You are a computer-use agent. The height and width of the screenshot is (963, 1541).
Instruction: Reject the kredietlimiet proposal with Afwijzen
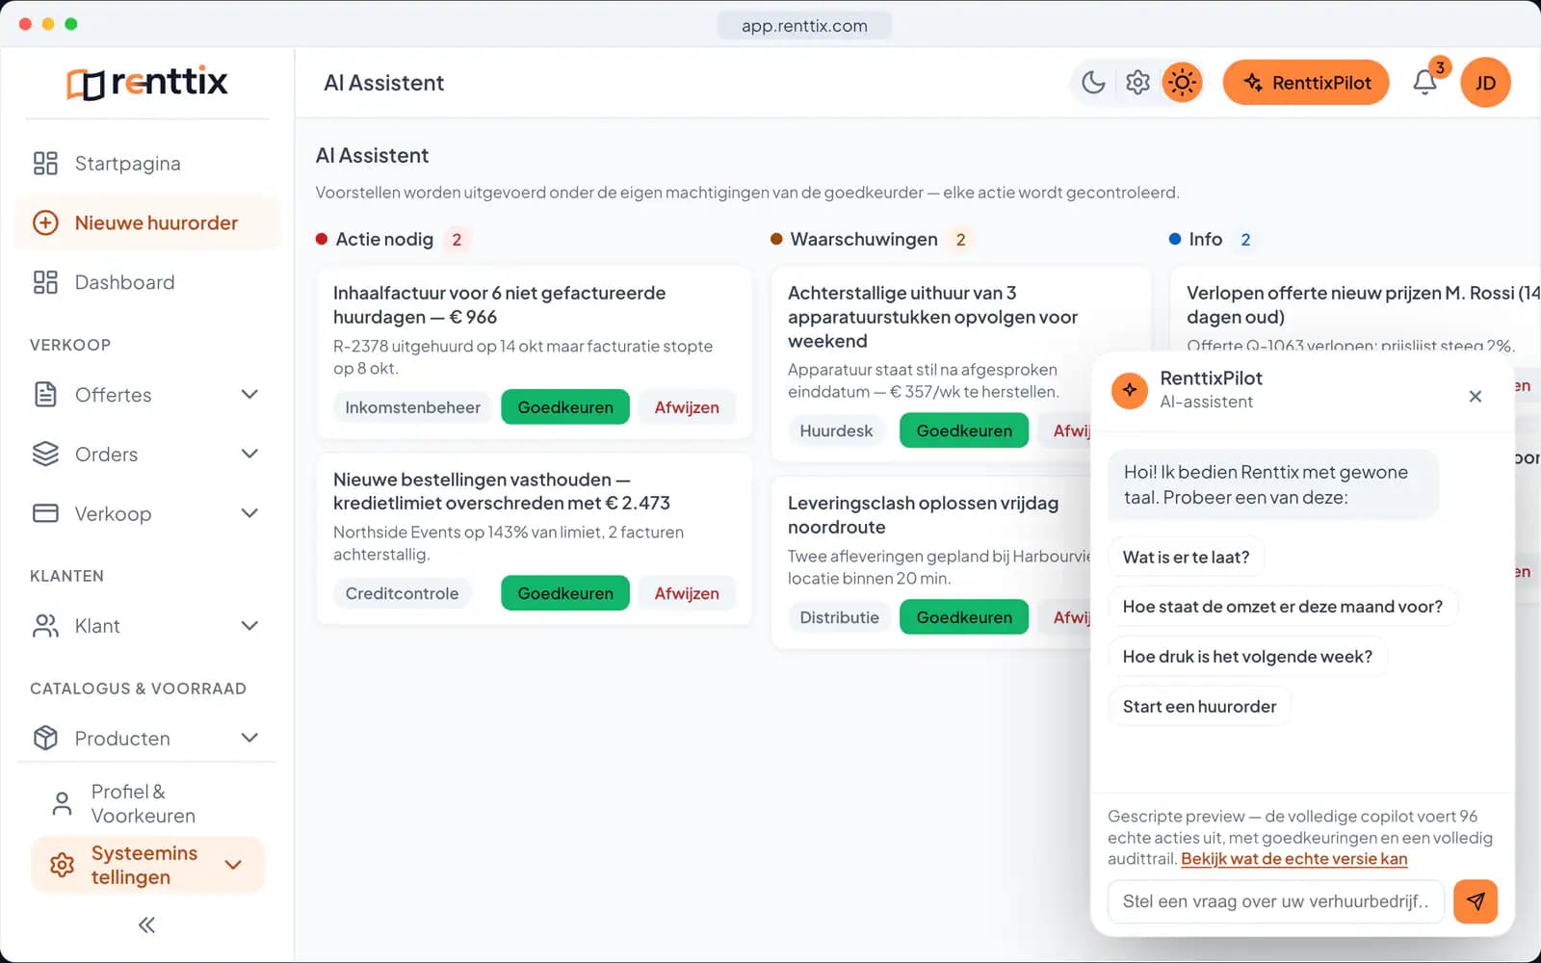click(687, 593)
